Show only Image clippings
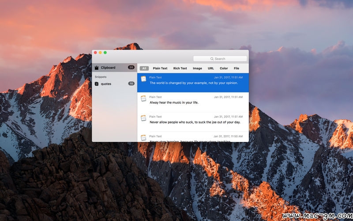Screen dimensions: 353x221 [x=197, y=69]
